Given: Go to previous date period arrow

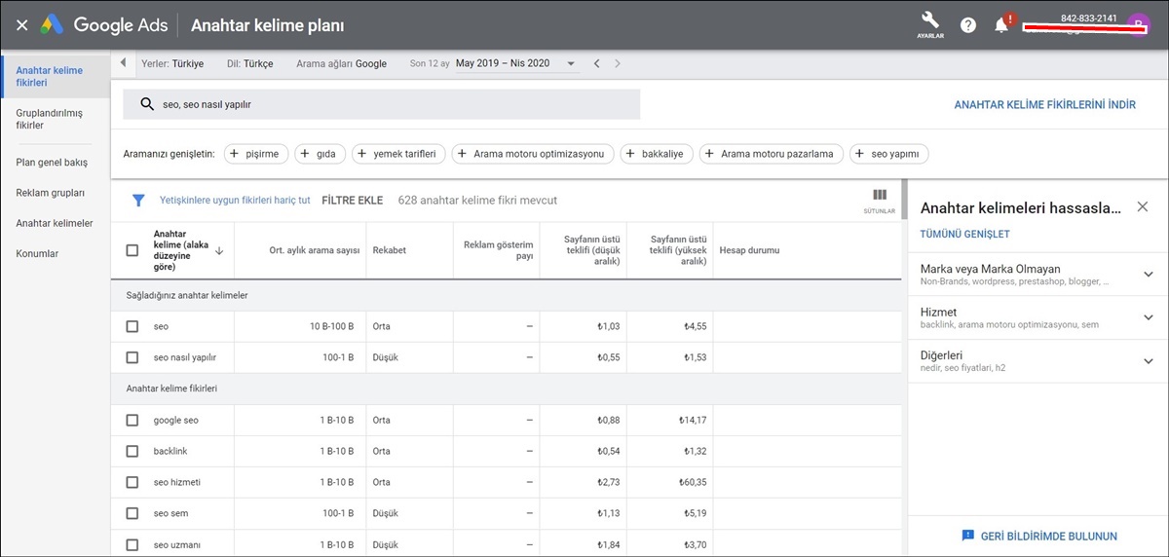Looking at the screenshot, I should coord(598,64).
